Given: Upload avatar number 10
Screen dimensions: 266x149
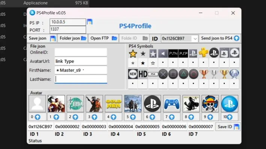Looking at the screenshot, I should click(x=230, y=117).
